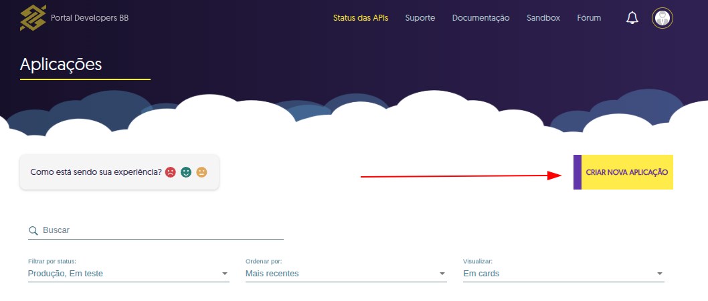
Task: Open the Documentação menu item
Action: pos(480,18)
